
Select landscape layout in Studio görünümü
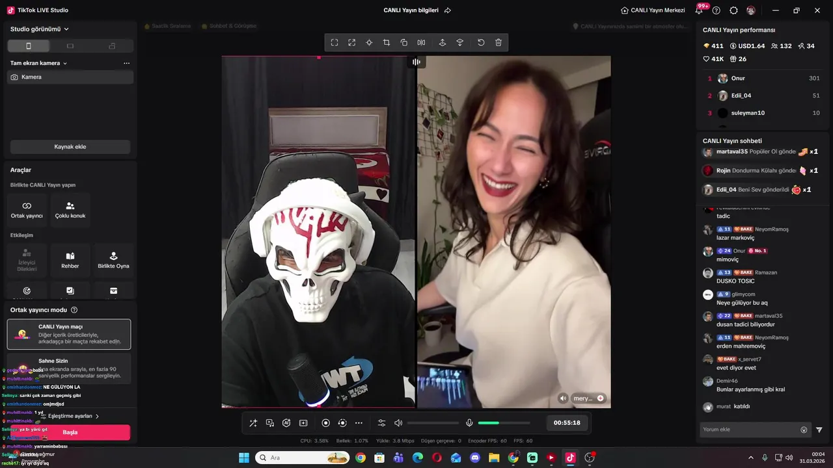[x=70, y=46]
